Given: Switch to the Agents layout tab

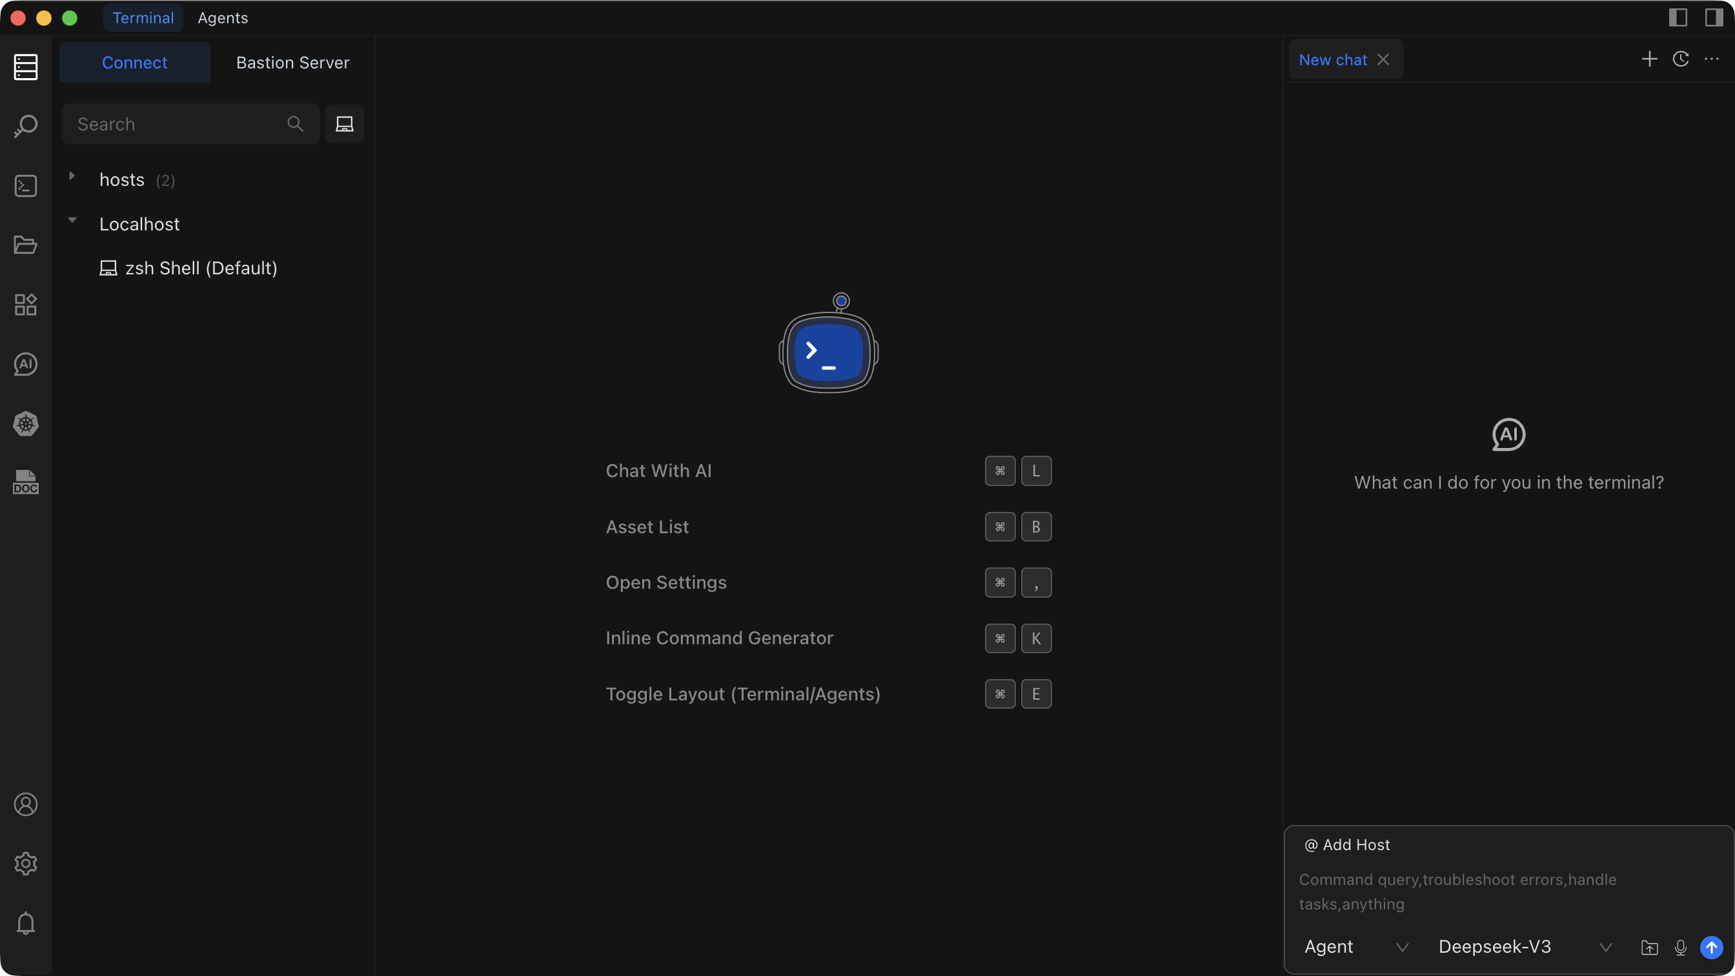Looking at the screenshot, I should coord(222,18).
